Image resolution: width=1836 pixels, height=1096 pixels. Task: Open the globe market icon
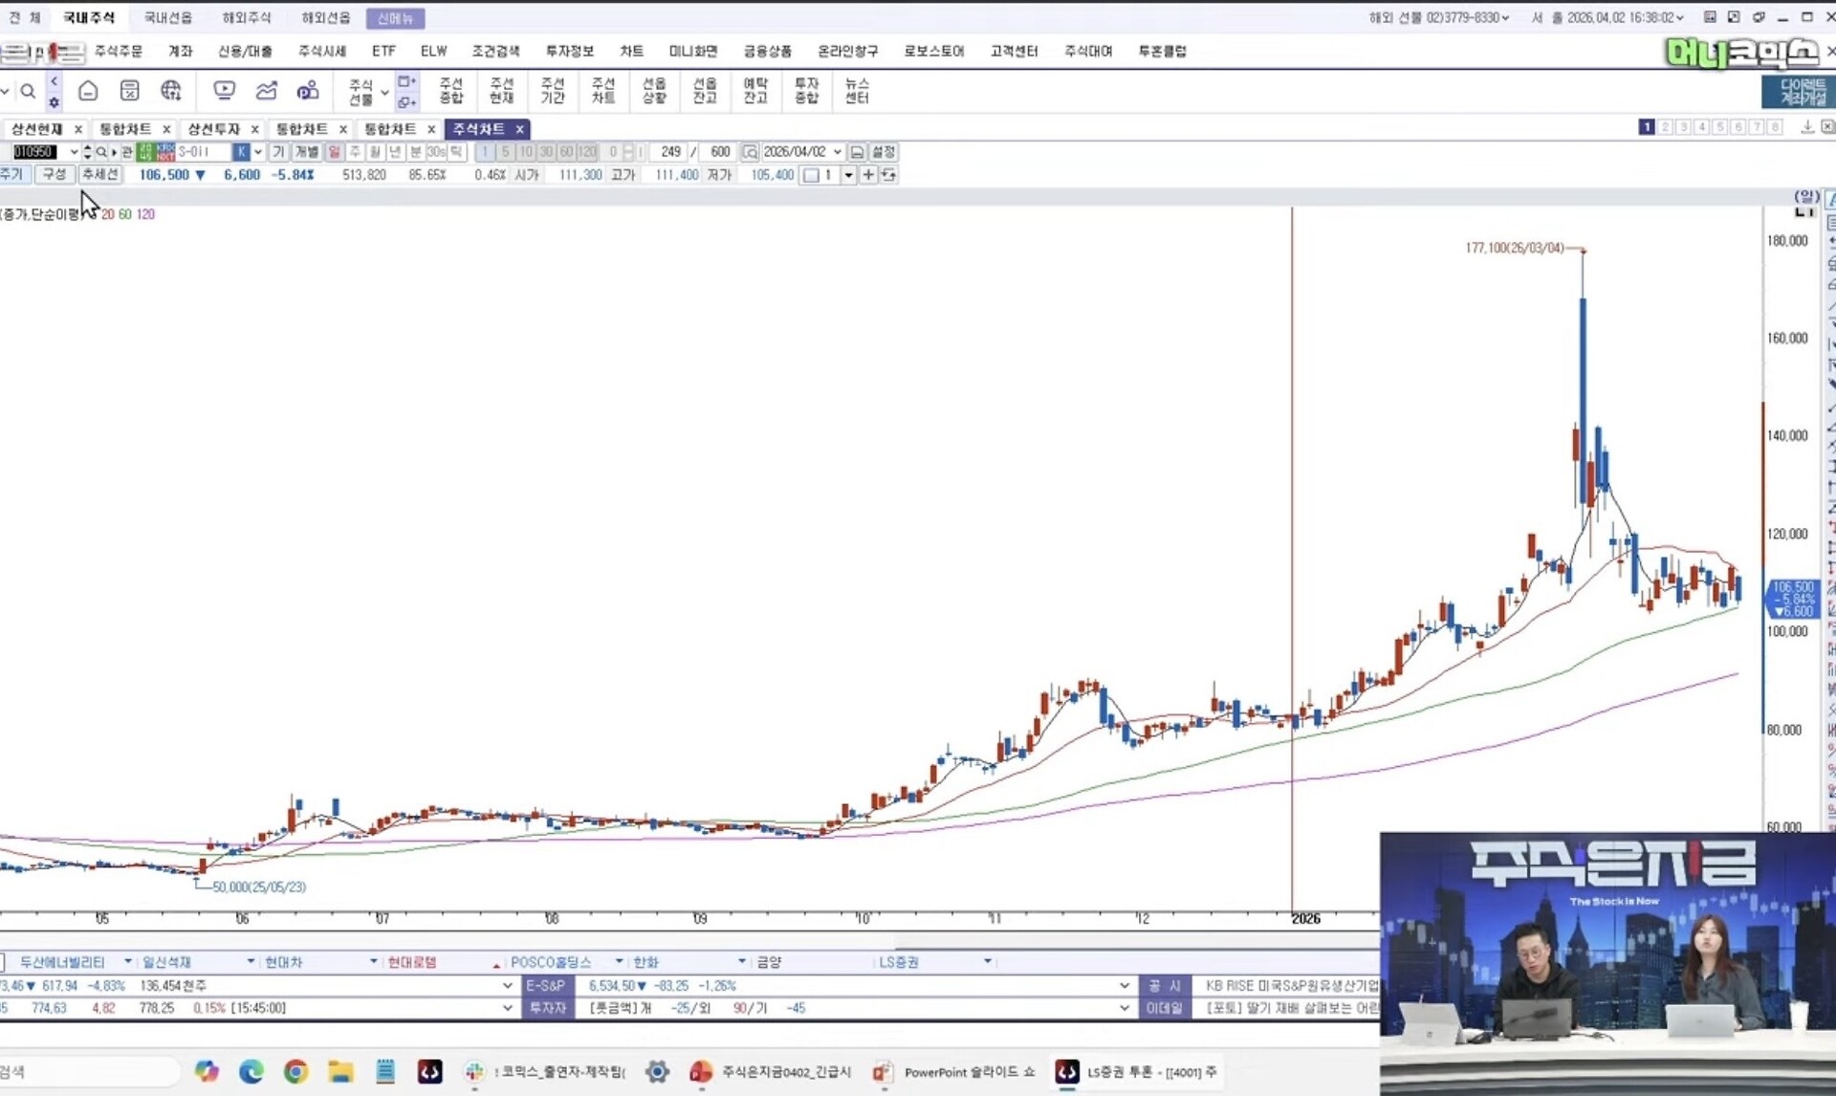[x=171, y=91]
